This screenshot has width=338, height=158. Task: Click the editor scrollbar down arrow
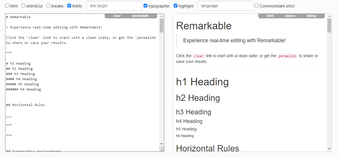coord(161,144)
